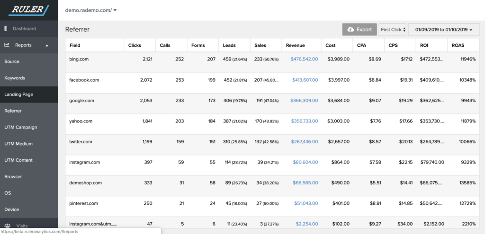
Task: Sort by the ROI column header
Action: (431, 45)
